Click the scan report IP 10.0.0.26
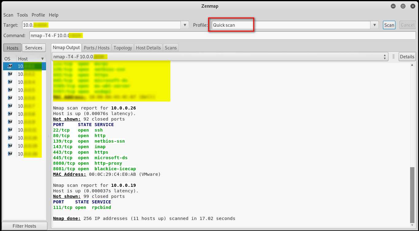The image size is (419, 231). pyautogui.click(x=123, y=108)
